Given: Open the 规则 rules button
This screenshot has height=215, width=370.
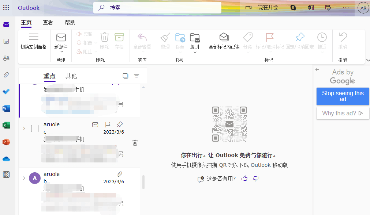Looking at the screenshot, I should coord(195,41).
